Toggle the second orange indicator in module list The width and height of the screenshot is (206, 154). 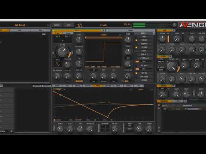click(136, 47)
